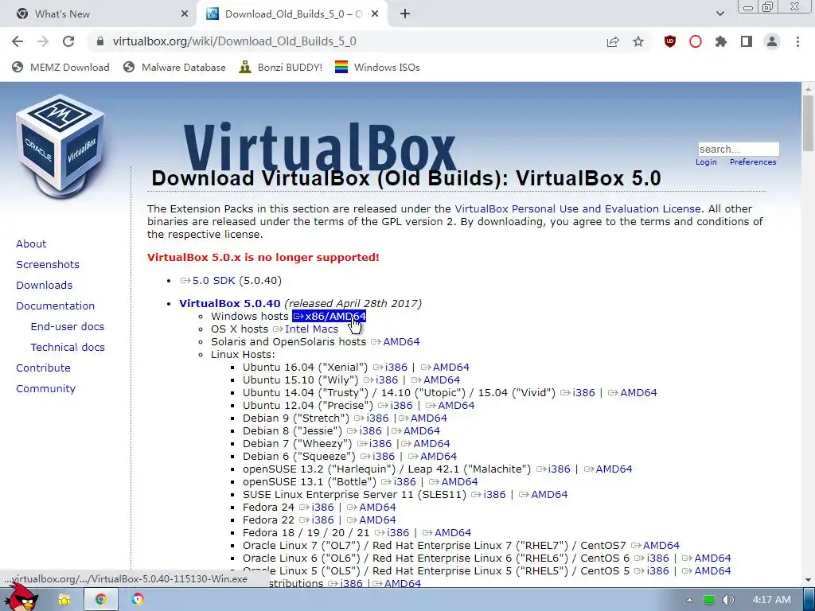Open Malware Database bookmark
This screenshot has height=611, width=815.
(174, 67)
